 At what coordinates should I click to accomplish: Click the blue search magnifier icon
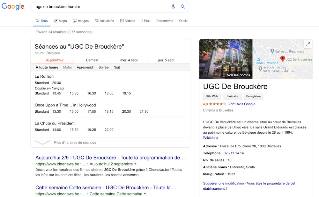(183, 7)
